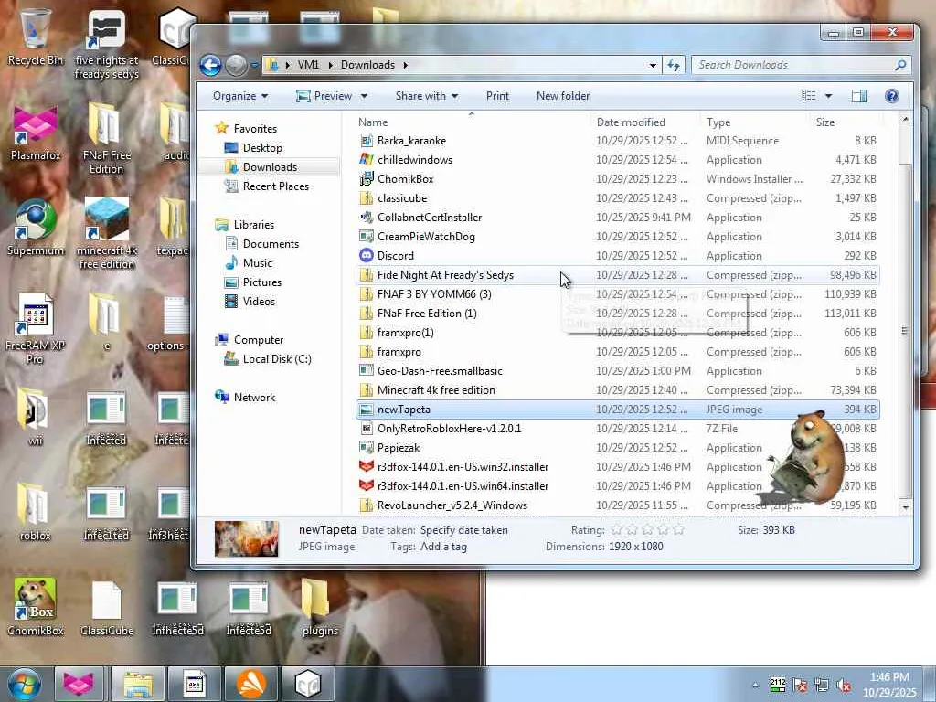
Task: Select Downloads in navigation pane
Action: (270, 166)
